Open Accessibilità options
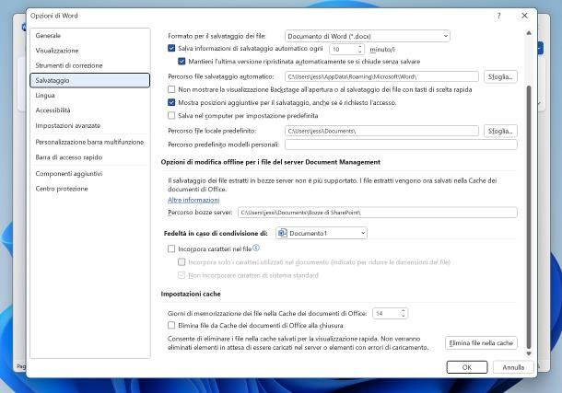 pyautogui.click(x=90, y=110)
